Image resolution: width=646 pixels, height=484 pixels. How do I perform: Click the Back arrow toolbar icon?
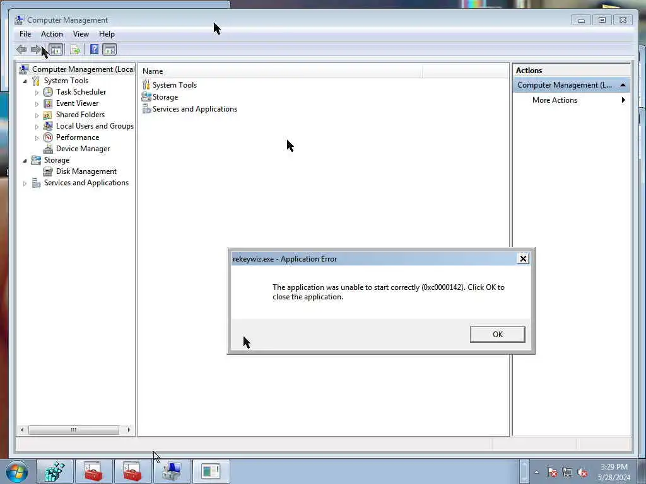(21, 50)
